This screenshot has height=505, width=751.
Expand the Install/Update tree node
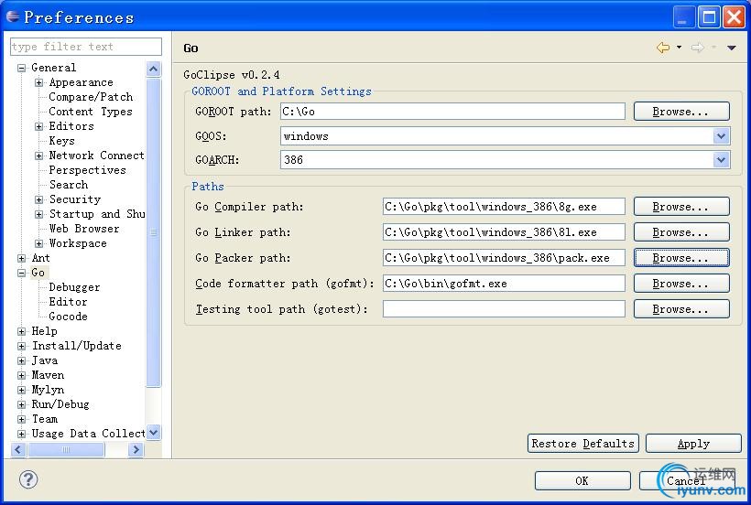pyautogui.click(x=22, y=346)
